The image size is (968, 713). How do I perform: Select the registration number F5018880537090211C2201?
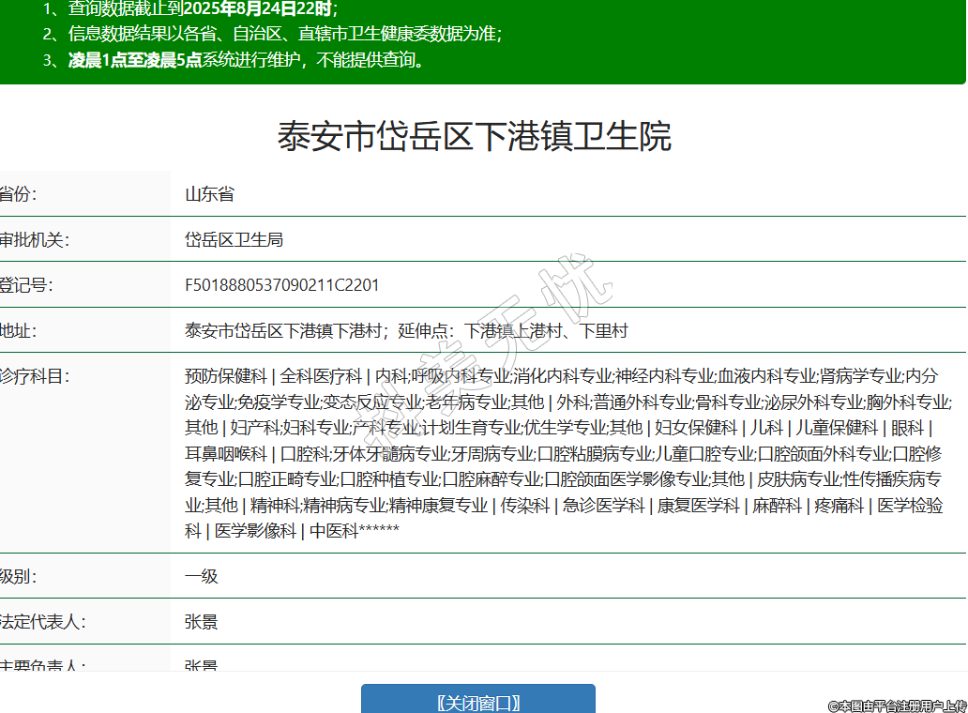tap(281, 285)
